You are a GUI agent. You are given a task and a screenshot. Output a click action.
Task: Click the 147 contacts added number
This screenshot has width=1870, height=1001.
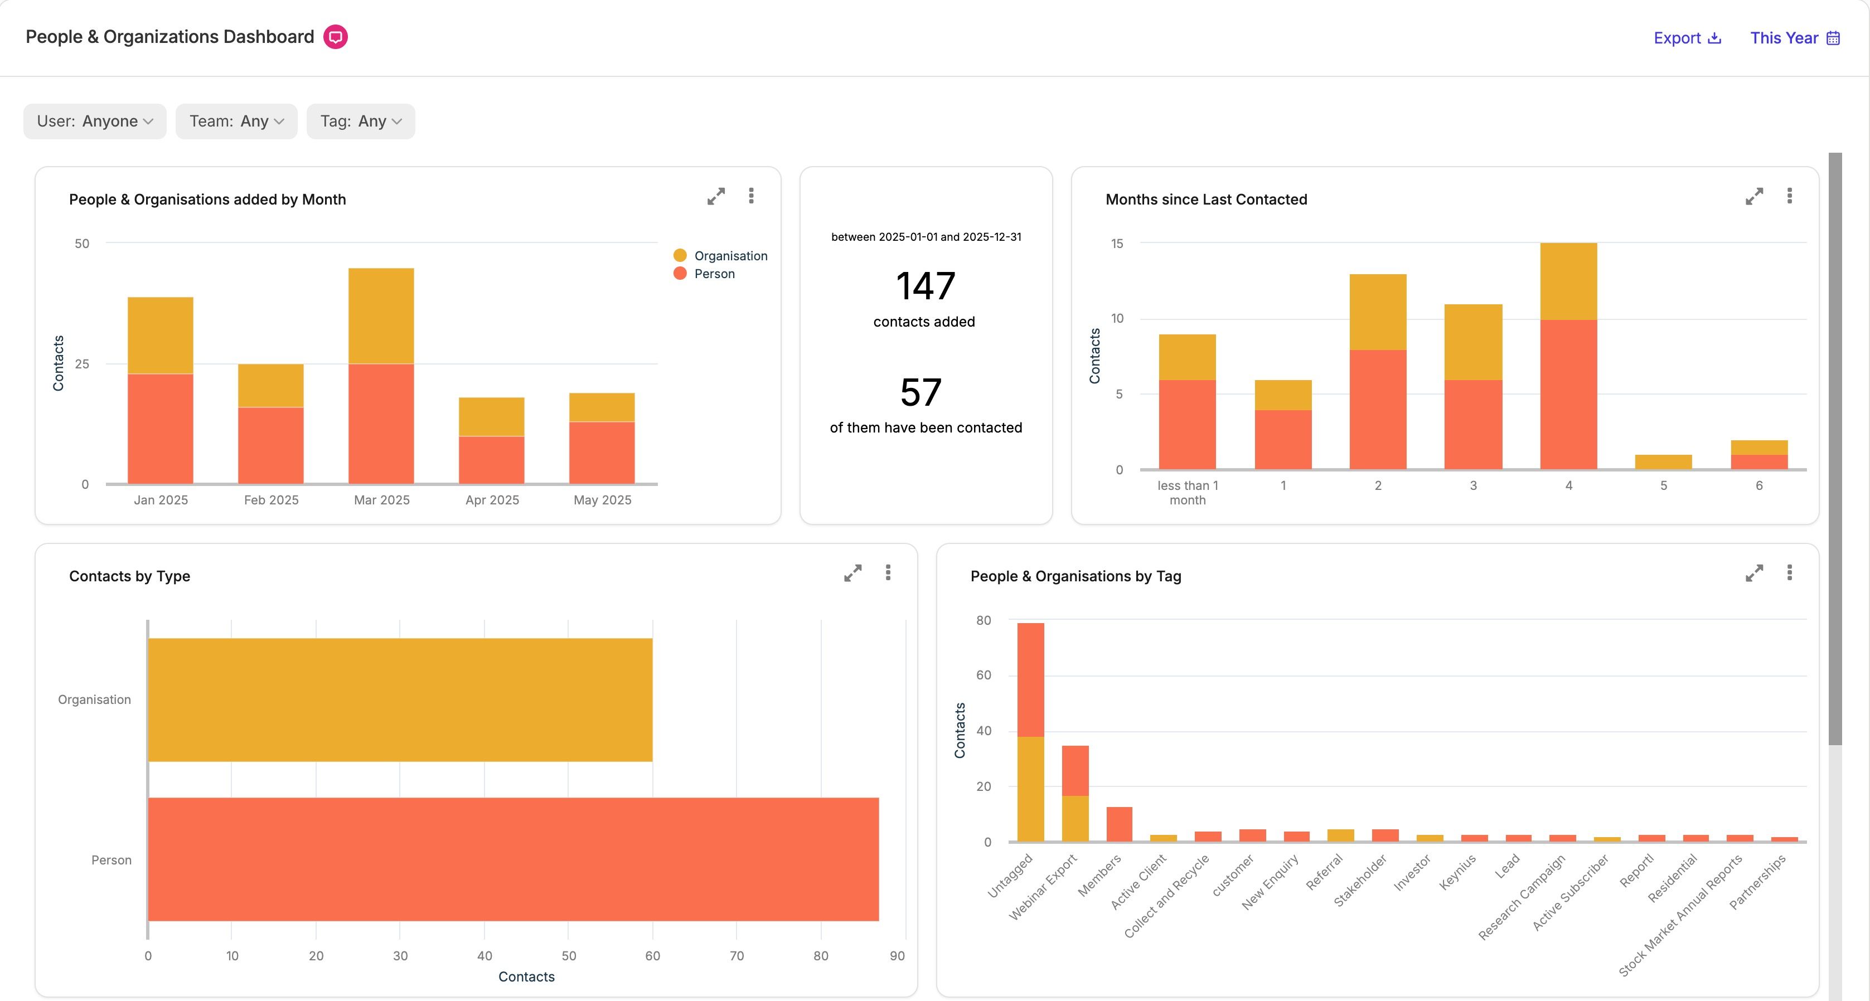click(x=926, y=286)
